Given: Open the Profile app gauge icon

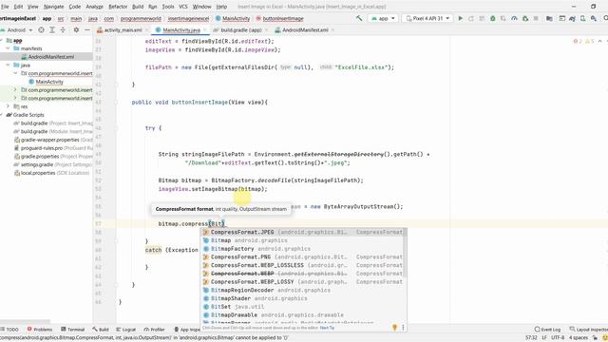Looking at the screenshot, I should [514, 18].
